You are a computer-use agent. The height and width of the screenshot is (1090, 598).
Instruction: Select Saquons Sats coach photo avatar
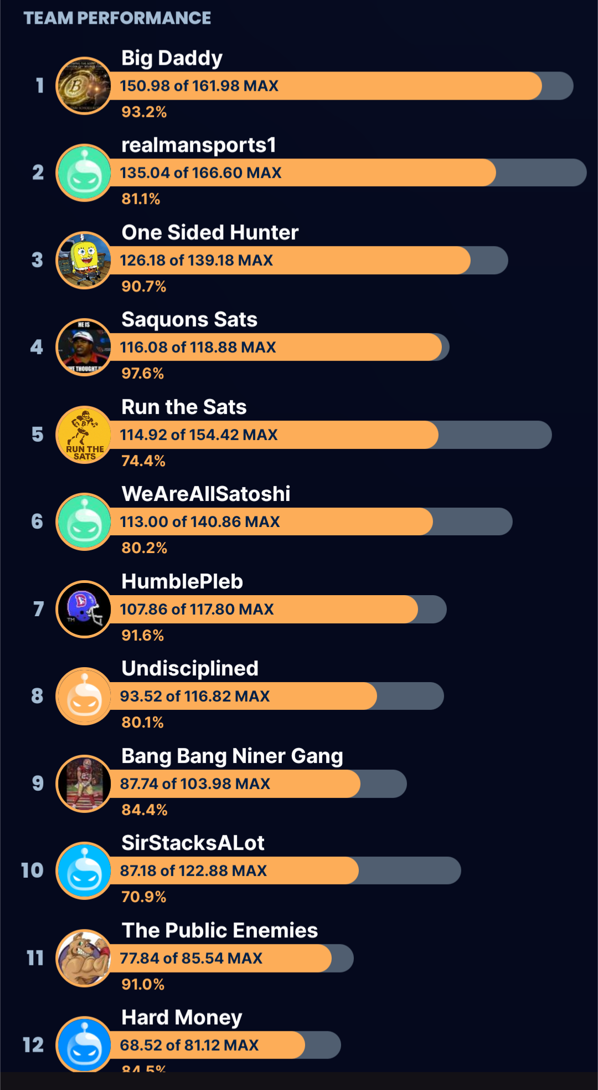(84, 347)
